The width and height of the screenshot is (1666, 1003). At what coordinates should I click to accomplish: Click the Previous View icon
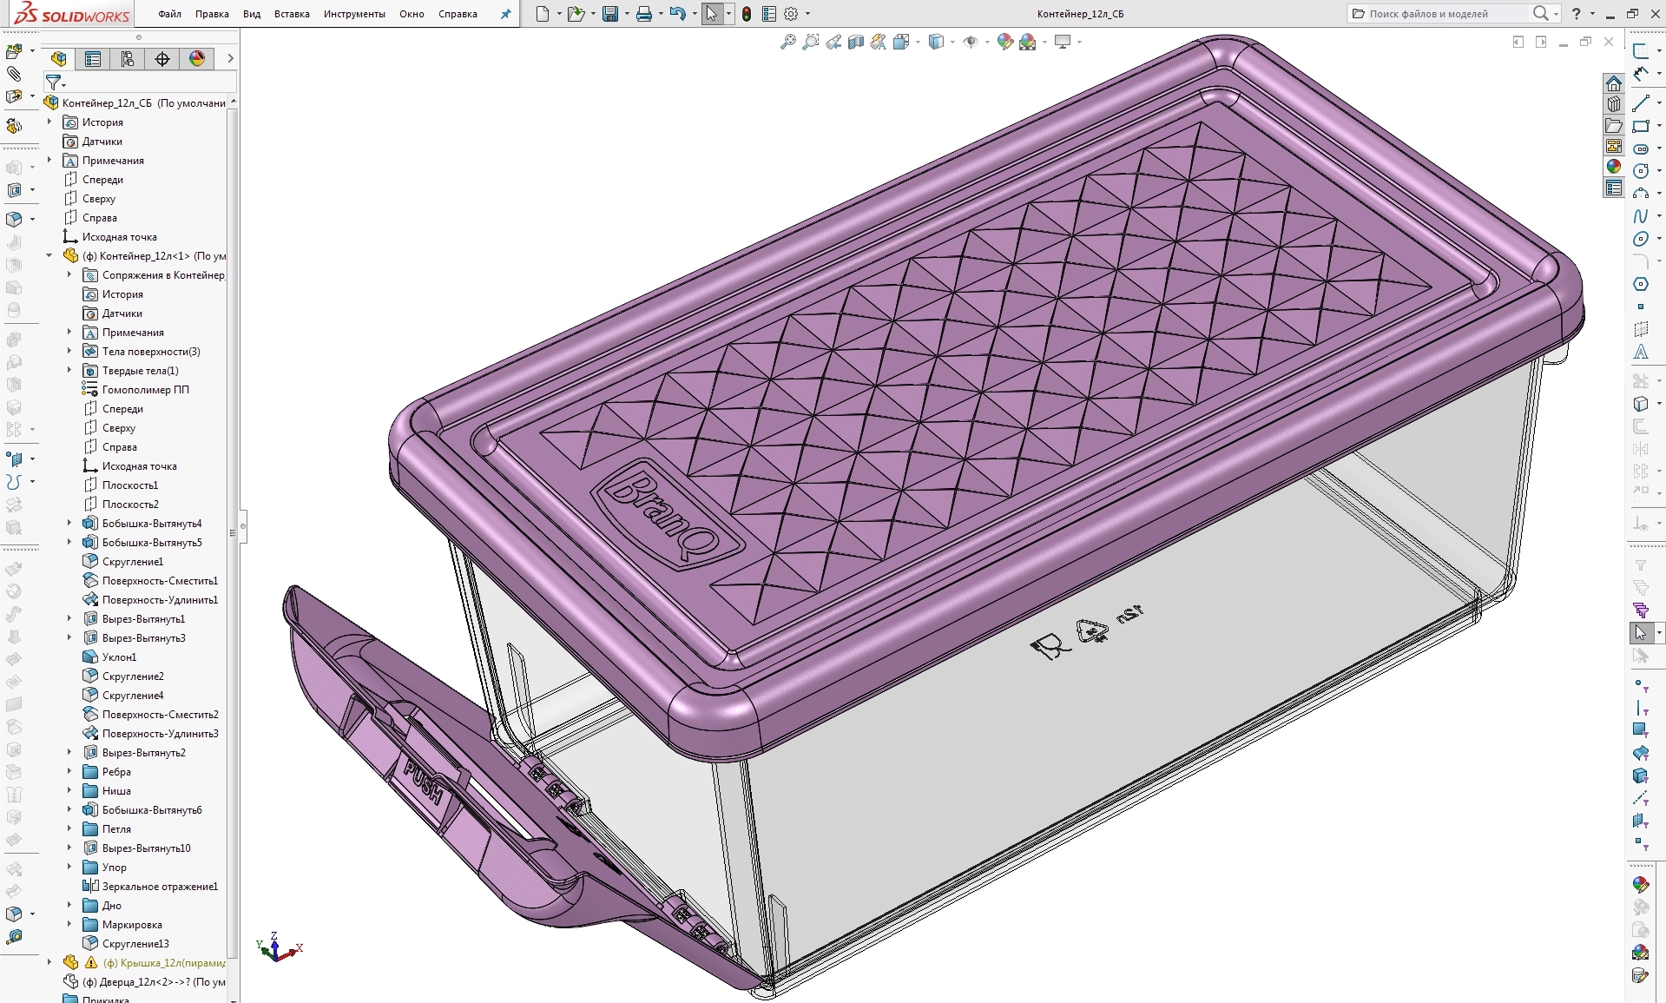(x=833, y=41)
